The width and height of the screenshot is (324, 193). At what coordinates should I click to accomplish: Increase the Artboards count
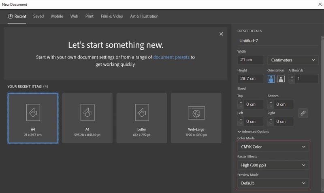(292, 77)
